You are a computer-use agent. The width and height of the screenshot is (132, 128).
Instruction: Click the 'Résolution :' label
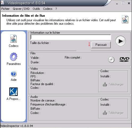(38, 73)
